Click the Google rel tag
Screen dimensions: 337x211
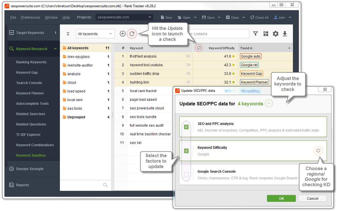click(249, 65)
